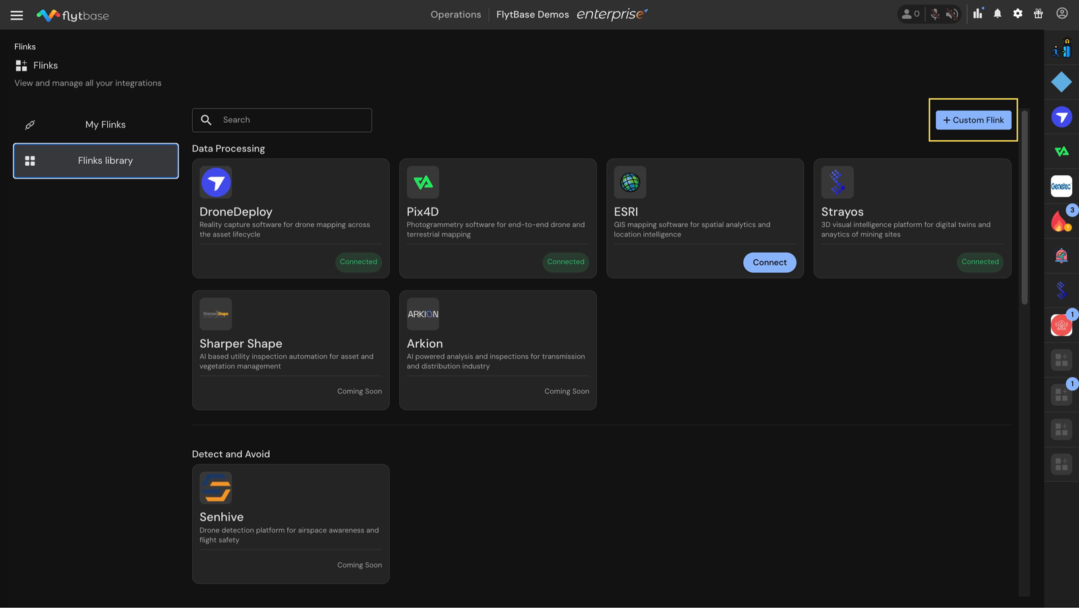
Task: Toggle the muted speaker in the header
Action: click(952, 14)
